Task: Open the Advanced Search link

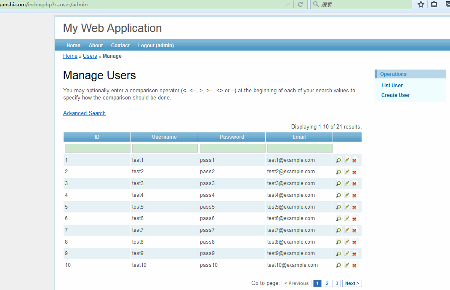Action: pos(84,113)
